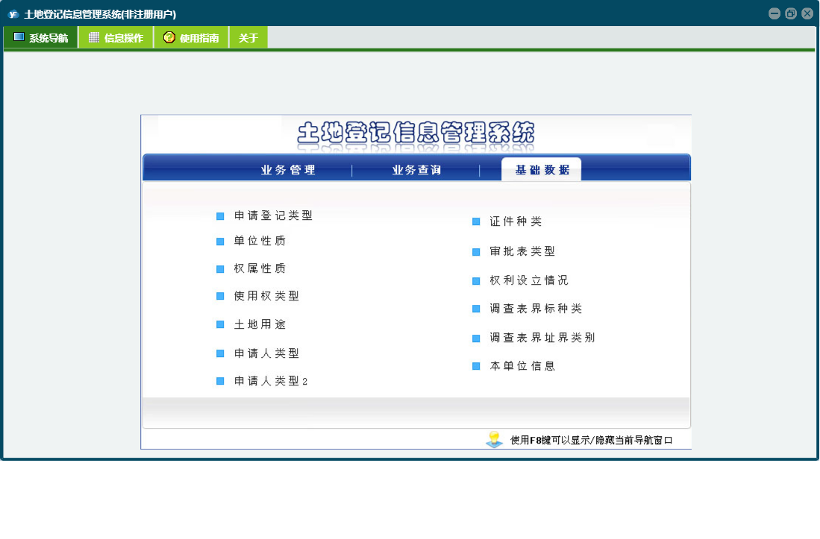Click blue bullet beside 使用权类型
Screen dimensions: 820x539
tap(220, 296)
